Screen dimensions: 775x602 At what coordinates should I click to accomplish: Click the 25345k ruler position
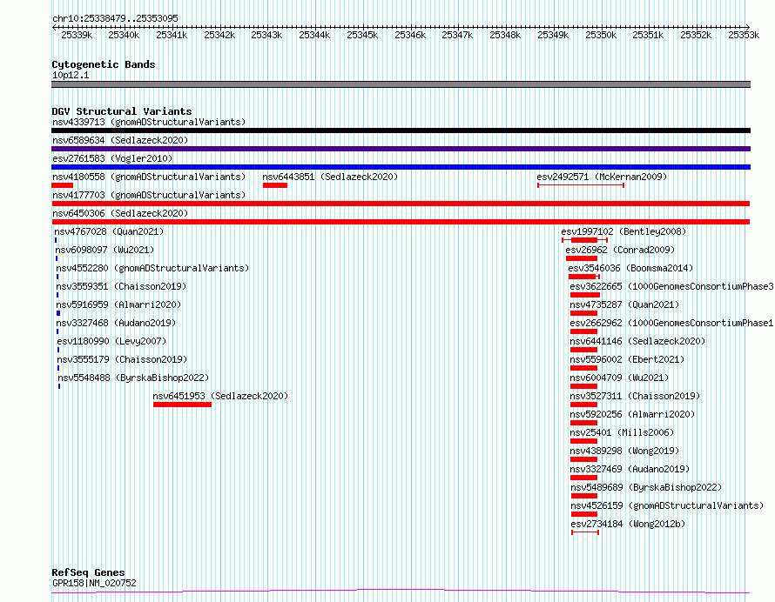(362, 35)
